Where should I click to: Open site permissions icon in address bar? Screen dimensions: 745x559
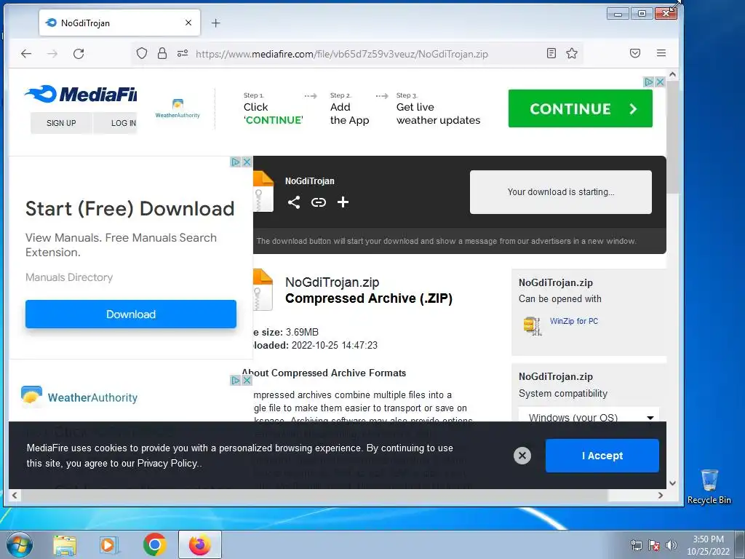click(183, 53)
